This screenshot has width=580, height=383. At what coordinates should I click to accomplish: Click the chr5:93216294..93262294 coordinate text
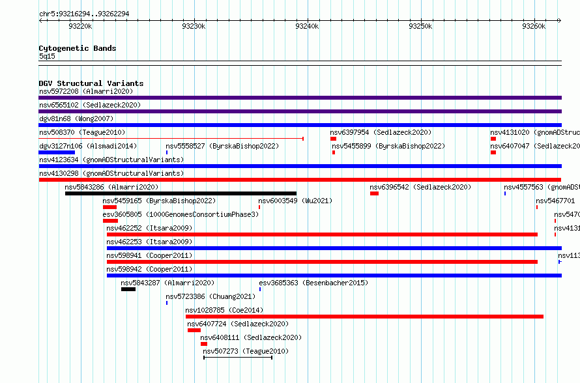pyautogui.click(x=84, y=14)
